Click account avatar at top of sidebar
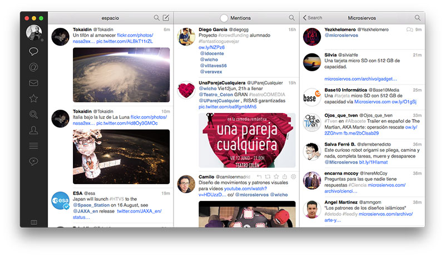445x256 pixels. [x=34, y=33]
